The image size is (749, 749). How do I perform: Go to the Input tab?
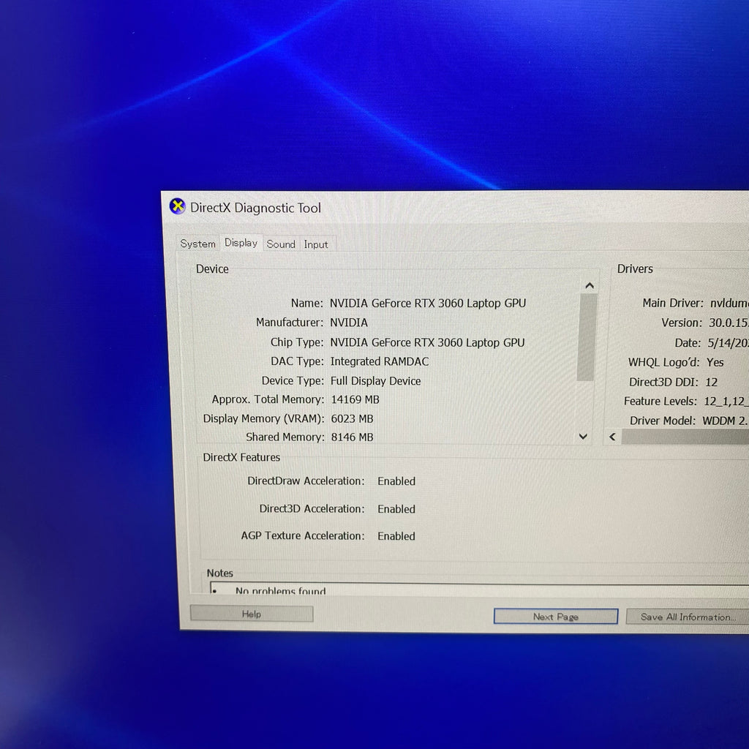click(x=316, y=244)
